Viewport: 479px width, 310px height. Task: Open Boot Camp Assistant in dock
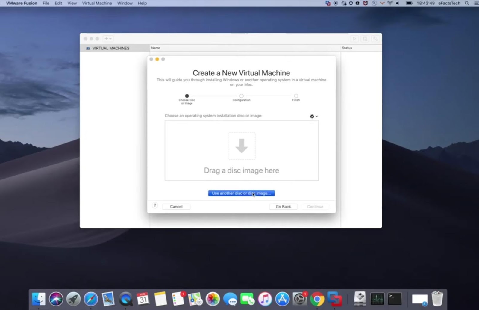(x=360, y=299)
